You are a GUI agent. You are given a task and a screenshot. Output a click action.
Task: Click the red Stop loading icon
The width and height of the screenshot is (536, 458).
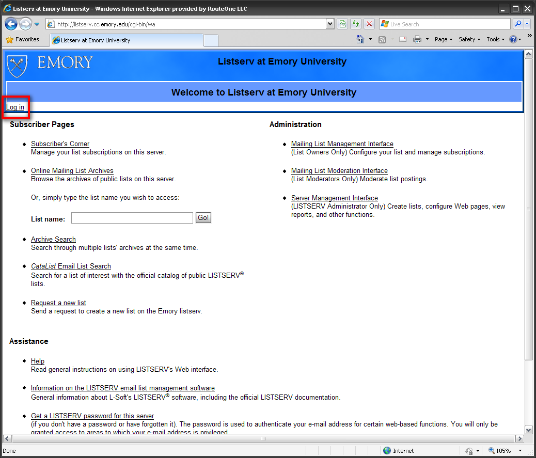[369, 24]
